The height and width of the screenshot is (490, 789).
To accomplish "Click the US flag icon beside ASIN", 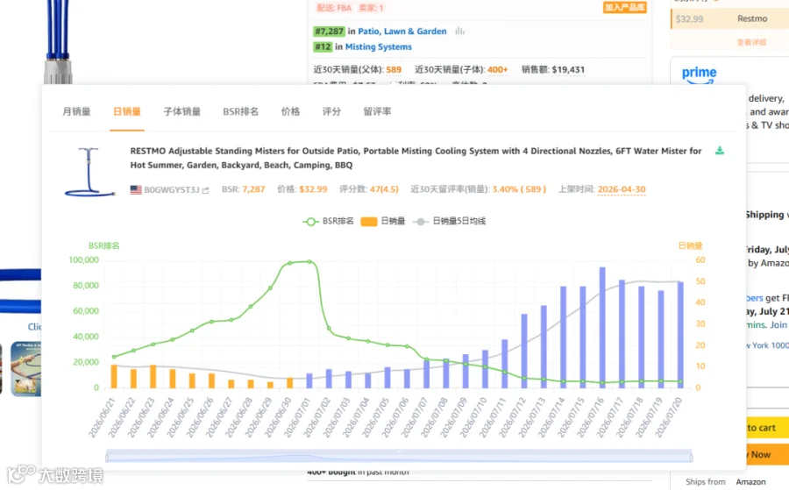I will pyautogui.click(x=136, y=189).
